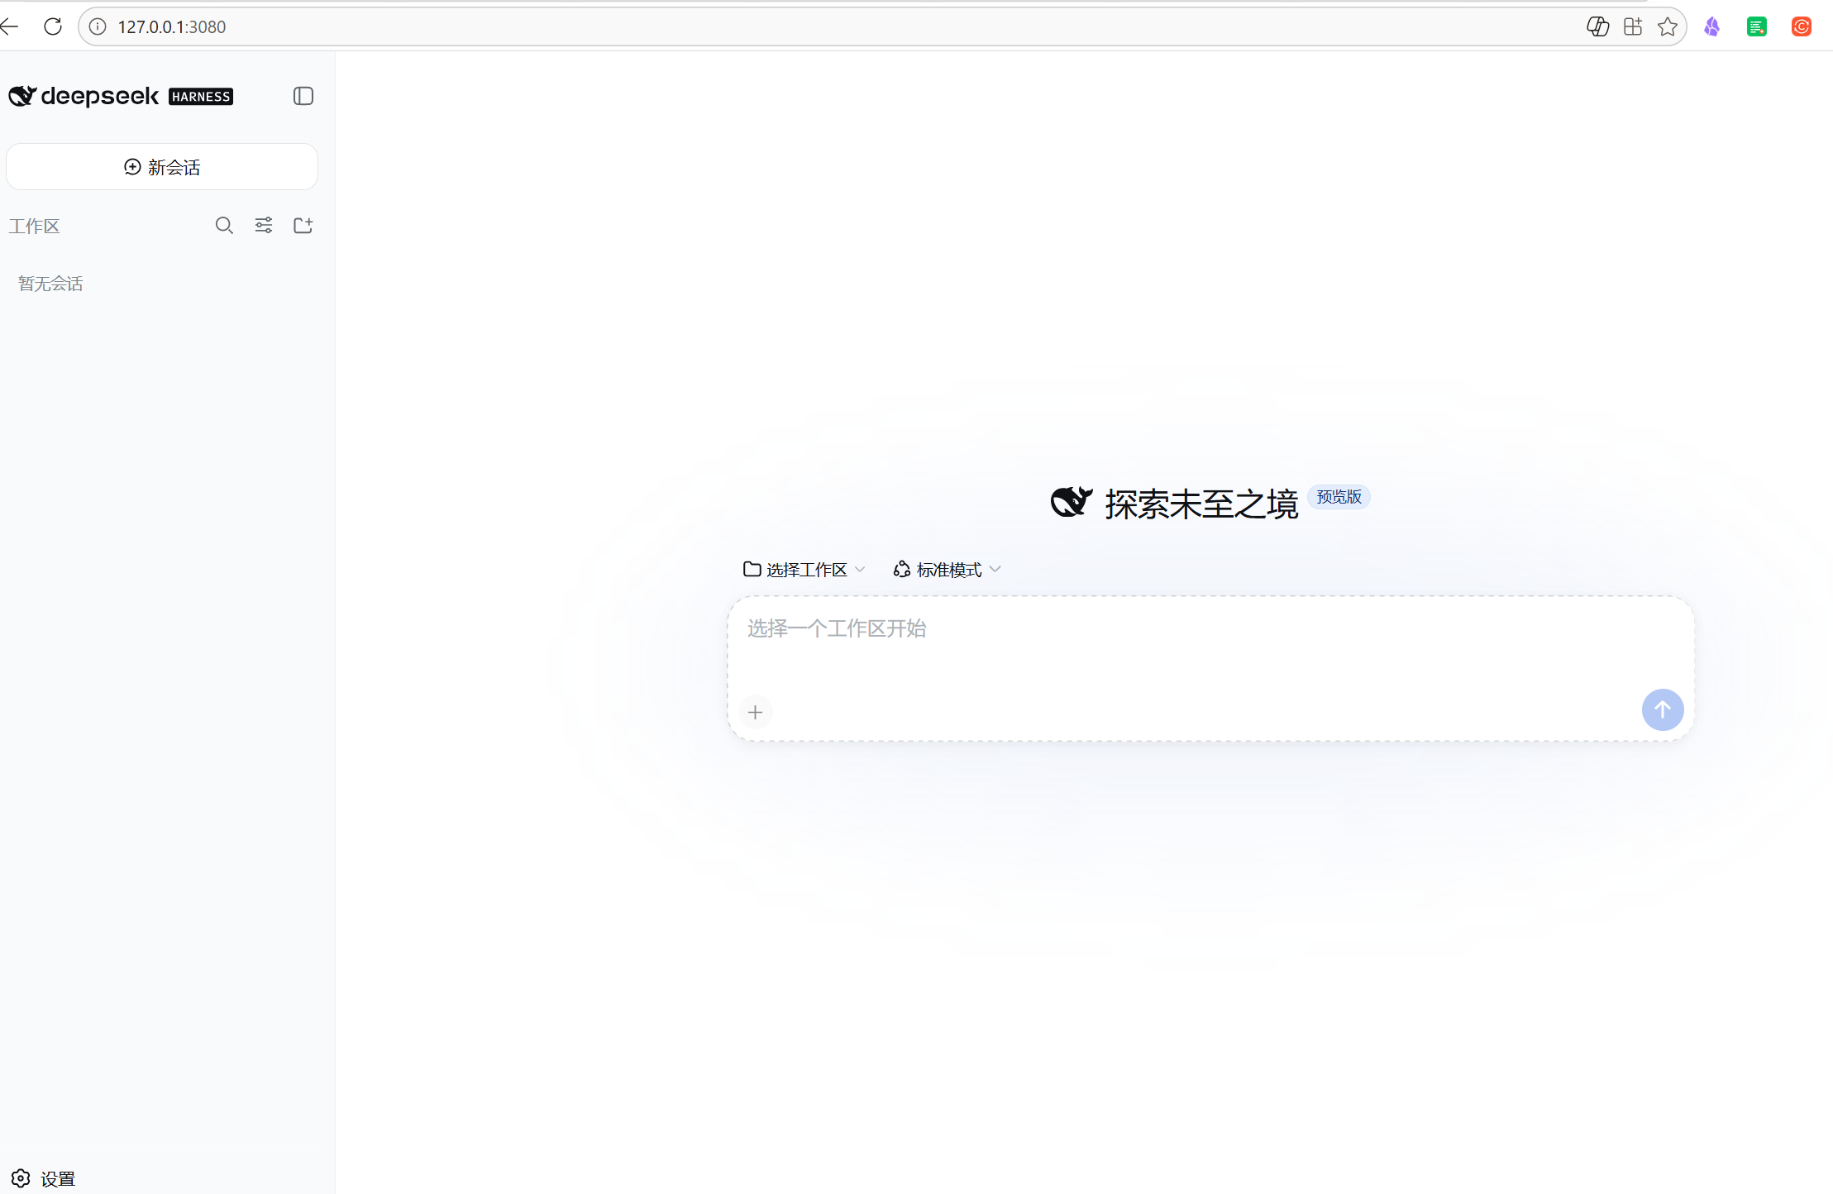Viewport: 1833px width, 1194px height.
Task: Click the deepseek logo in sidebar
Action: [84, 96]
